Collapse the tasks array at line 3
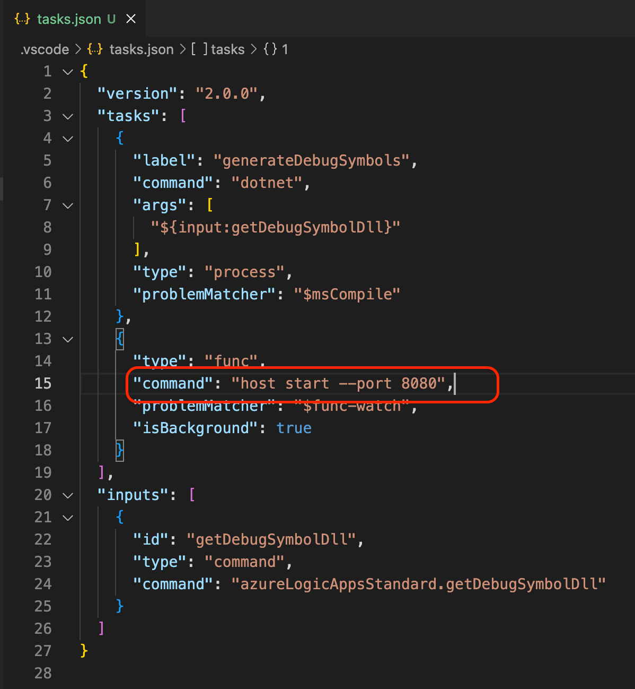The width and height of the screenshot is (635, 689). tap(68, 116)
